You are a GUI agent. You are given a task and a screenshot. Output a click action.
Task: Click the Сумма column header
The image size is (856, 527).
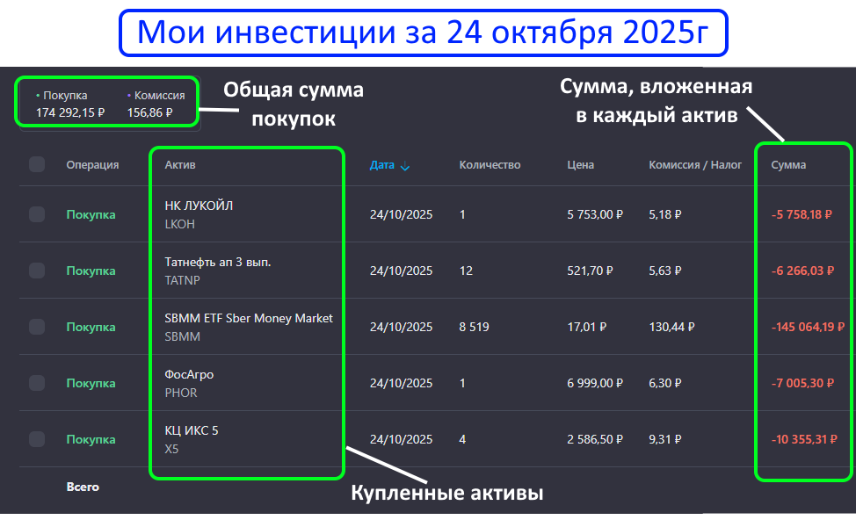(788, 164)
